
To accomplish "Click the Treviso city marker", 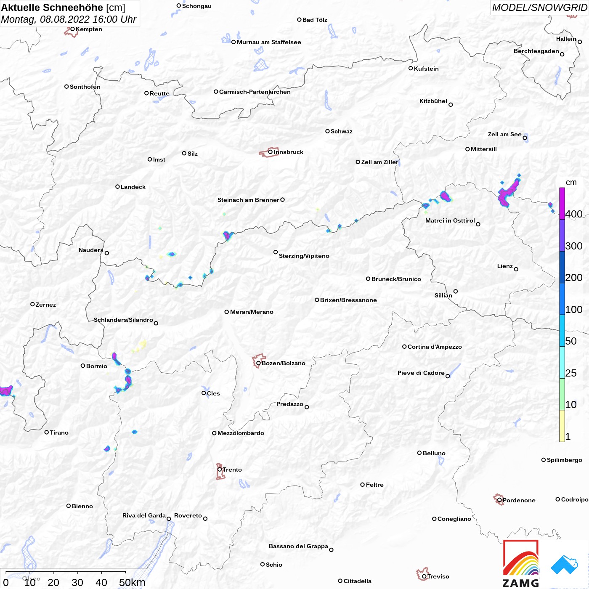I will point(424,576).
